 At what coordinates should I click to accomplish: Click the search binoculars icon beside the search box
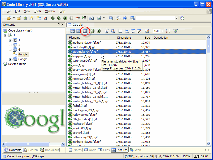(132, 18)
